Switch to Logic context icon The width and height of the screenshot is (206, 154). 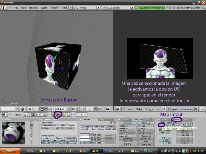(25, 115)
